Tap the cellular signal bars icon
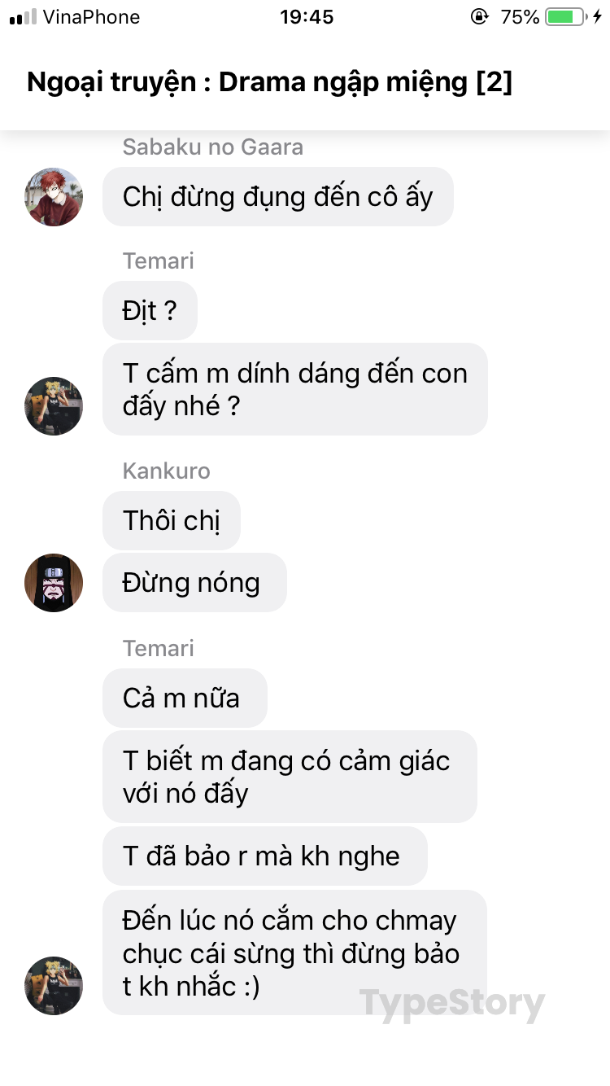This screenshot has height=1086, width=610. tap(24, 16)
